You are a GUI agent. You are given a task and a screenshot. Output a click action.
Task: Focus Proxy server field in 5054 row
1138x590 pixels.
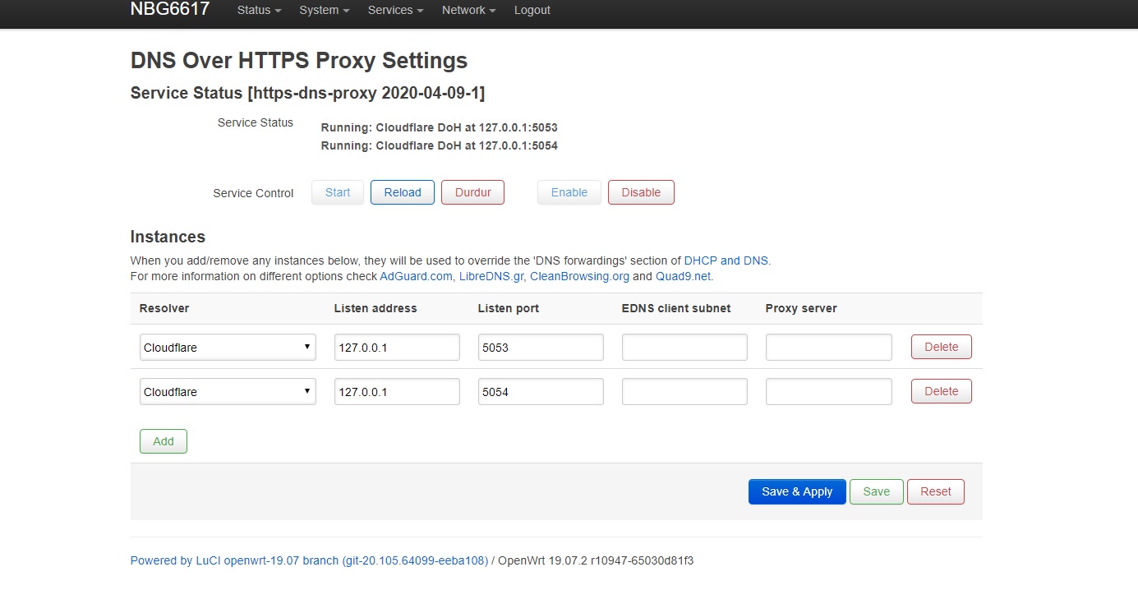829,391
